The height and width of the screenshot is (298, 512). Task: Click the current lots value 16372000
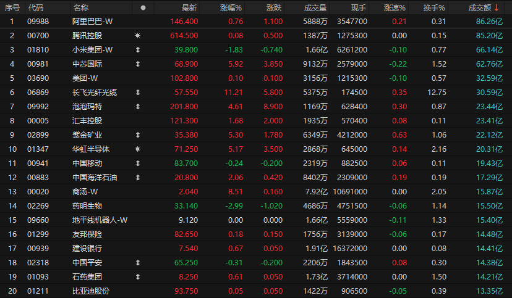tap(350, 249)
